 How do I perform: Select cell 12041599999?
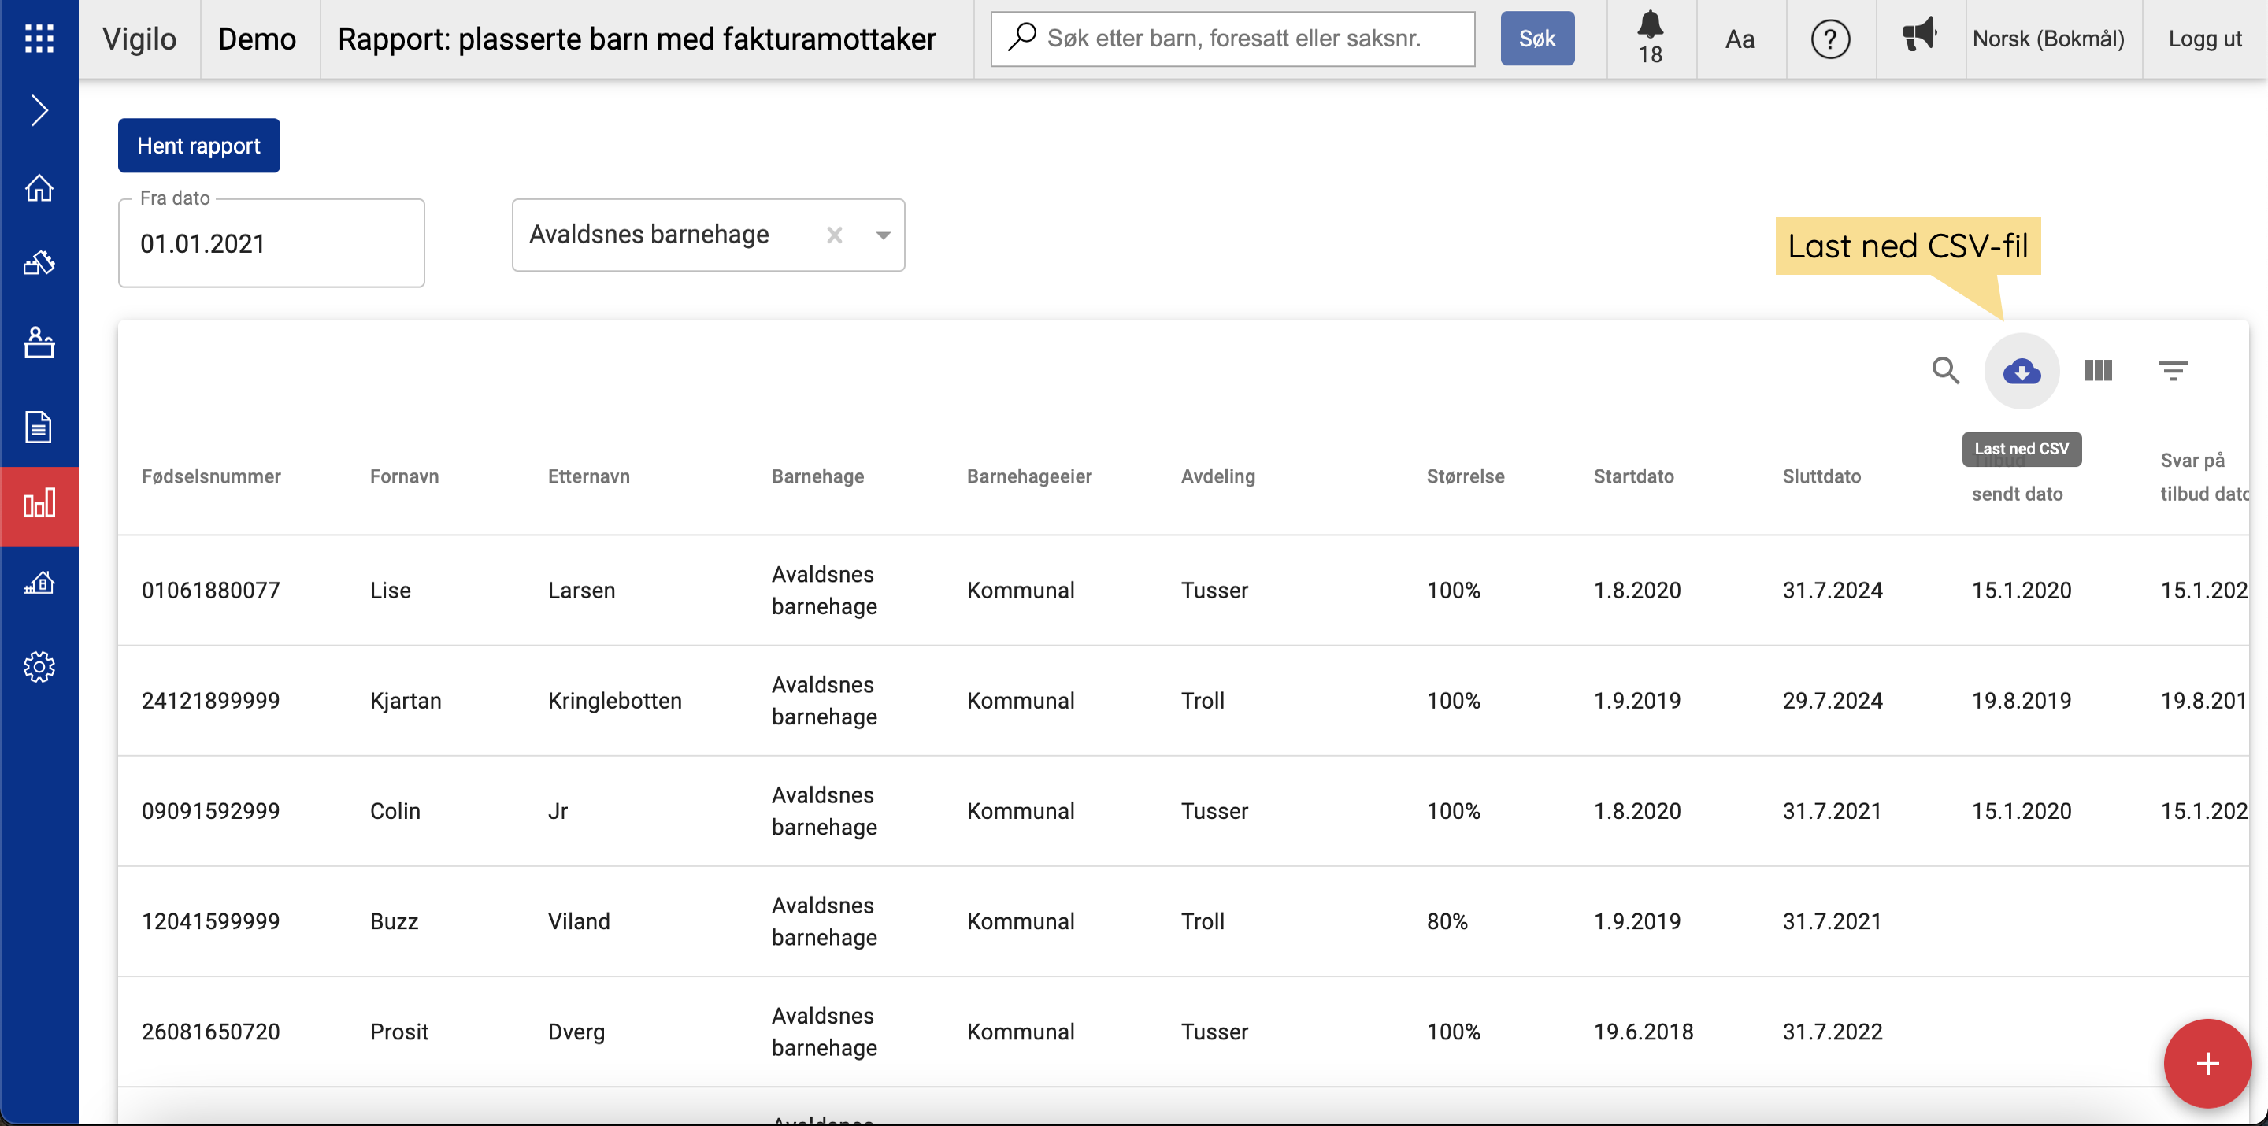[x=210, y=920]
